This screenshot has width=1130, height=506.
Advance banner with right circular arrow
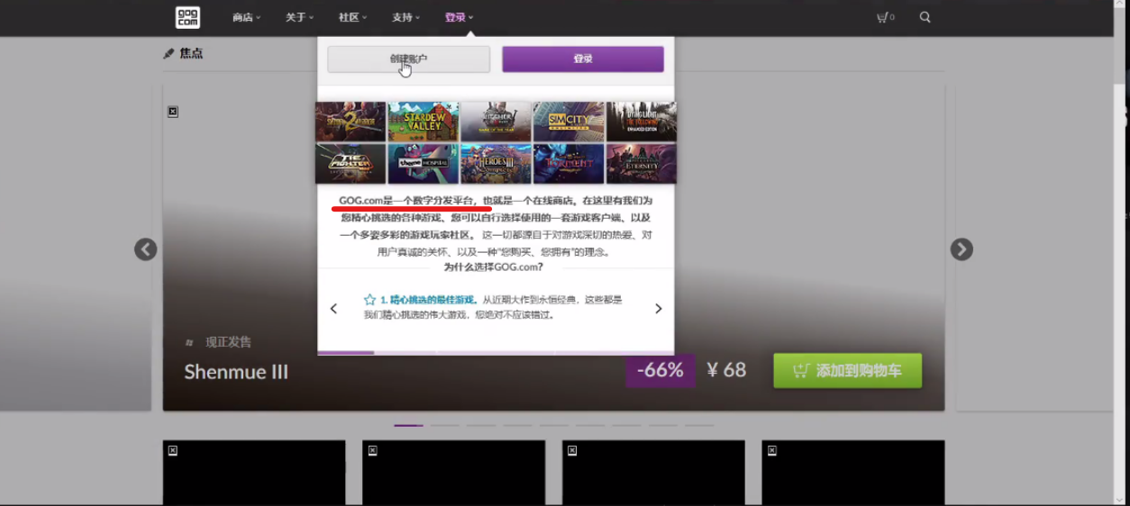click(x=961, y=249)
